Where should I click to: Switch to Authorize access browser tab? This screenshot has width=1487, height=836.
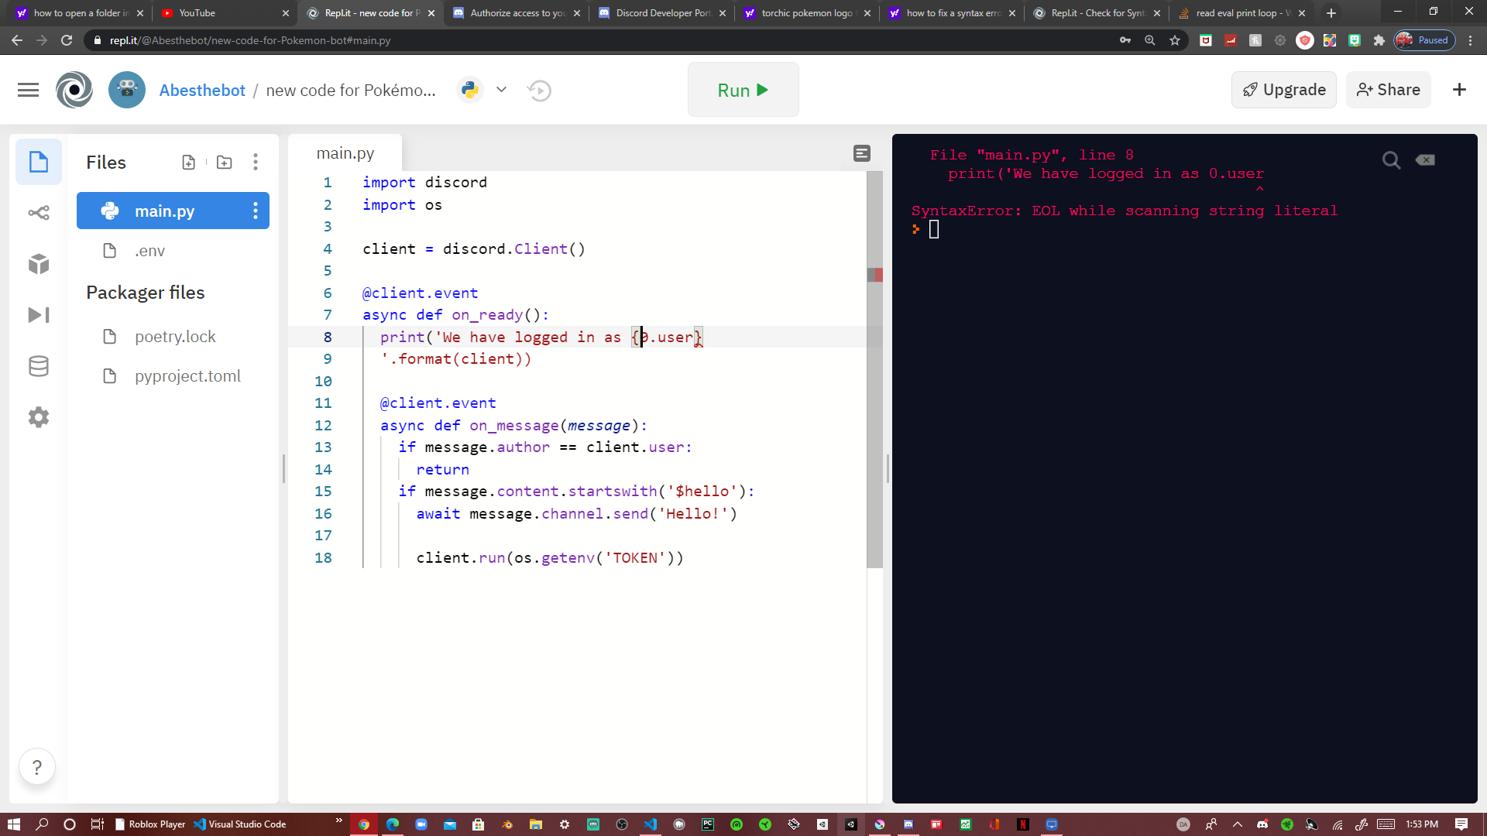[517, 12]
